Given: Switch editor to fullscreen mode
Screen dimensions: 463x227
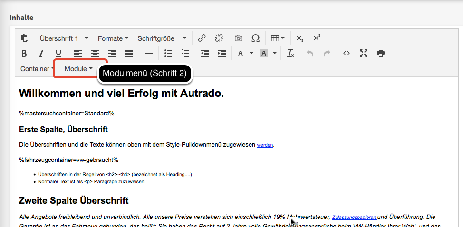Looking at the screenshot, I should tap(364, 53).
